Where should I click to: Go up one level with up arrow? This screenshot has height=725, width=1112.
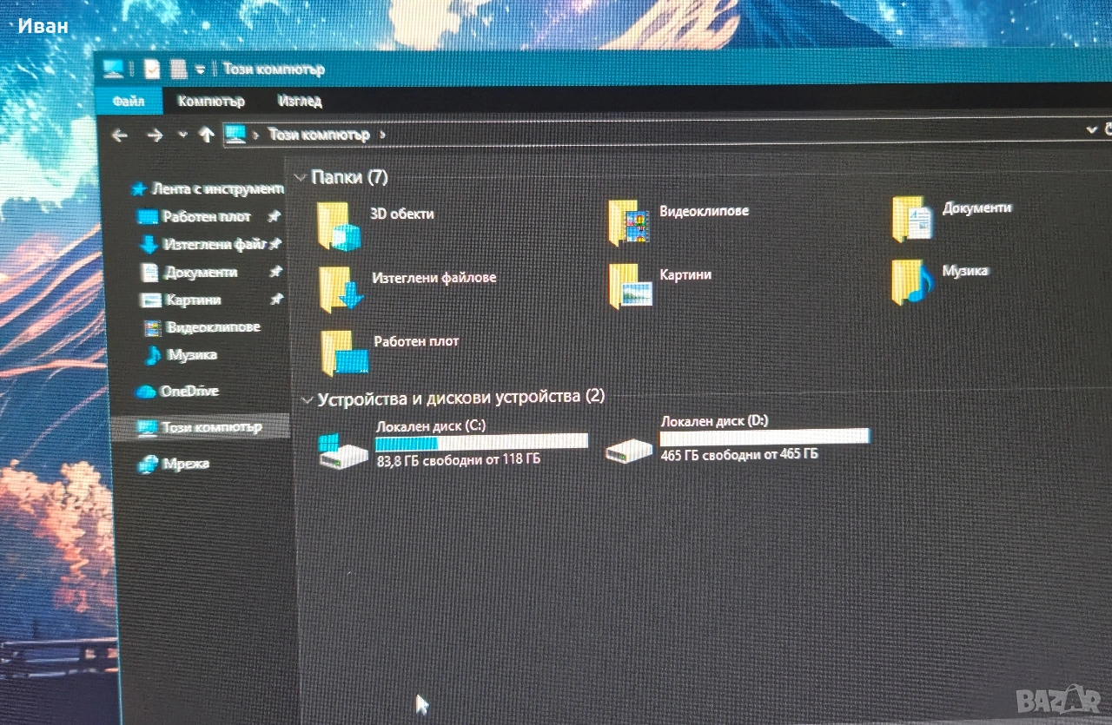click(x=206, y=135)
